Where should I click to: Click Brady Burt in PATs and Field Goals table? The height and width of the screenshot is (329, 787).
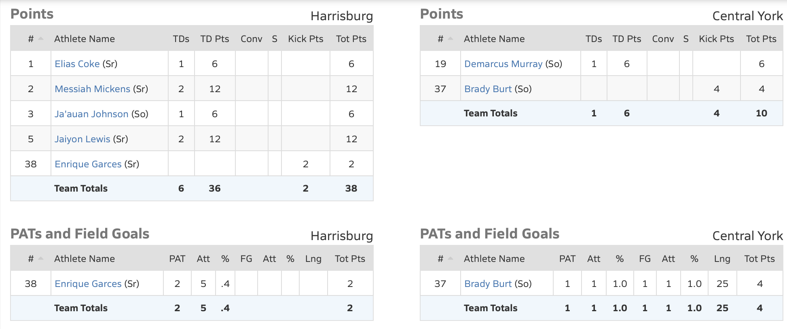pos(488,284)
